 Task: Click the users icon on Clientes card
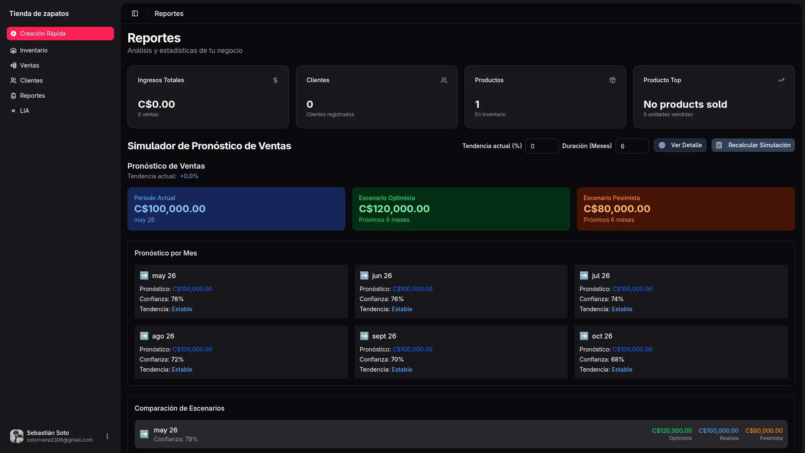pyautogui.click(x=444, y=80)
